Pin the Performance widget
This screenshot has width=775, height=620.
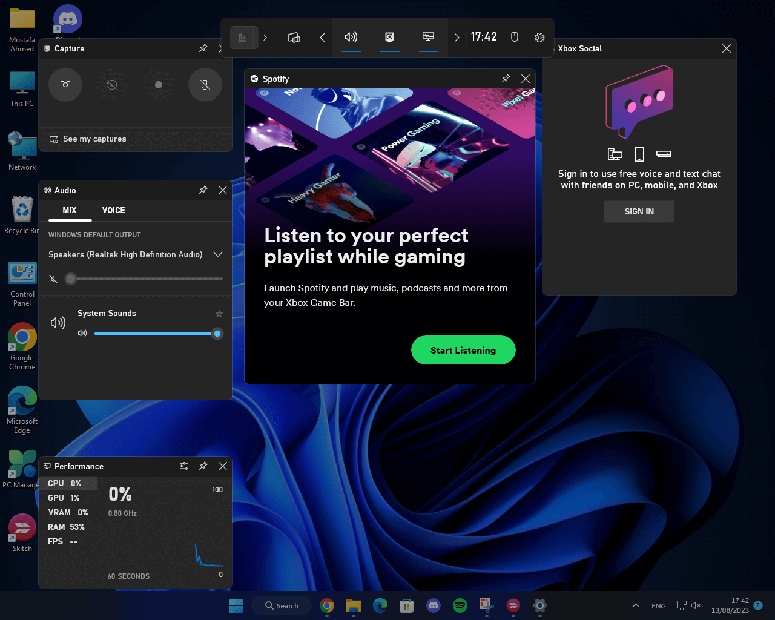[203, 466]
